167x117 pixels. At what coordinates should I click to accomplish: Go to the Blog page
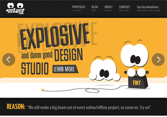click(95, 8)
